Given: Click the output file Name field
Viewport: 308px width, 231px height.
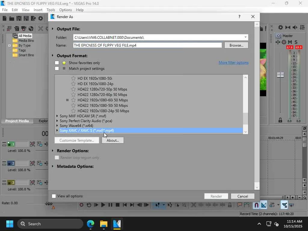Looking at the screenshot, I should pyautogui.click(x=147, y=45).
